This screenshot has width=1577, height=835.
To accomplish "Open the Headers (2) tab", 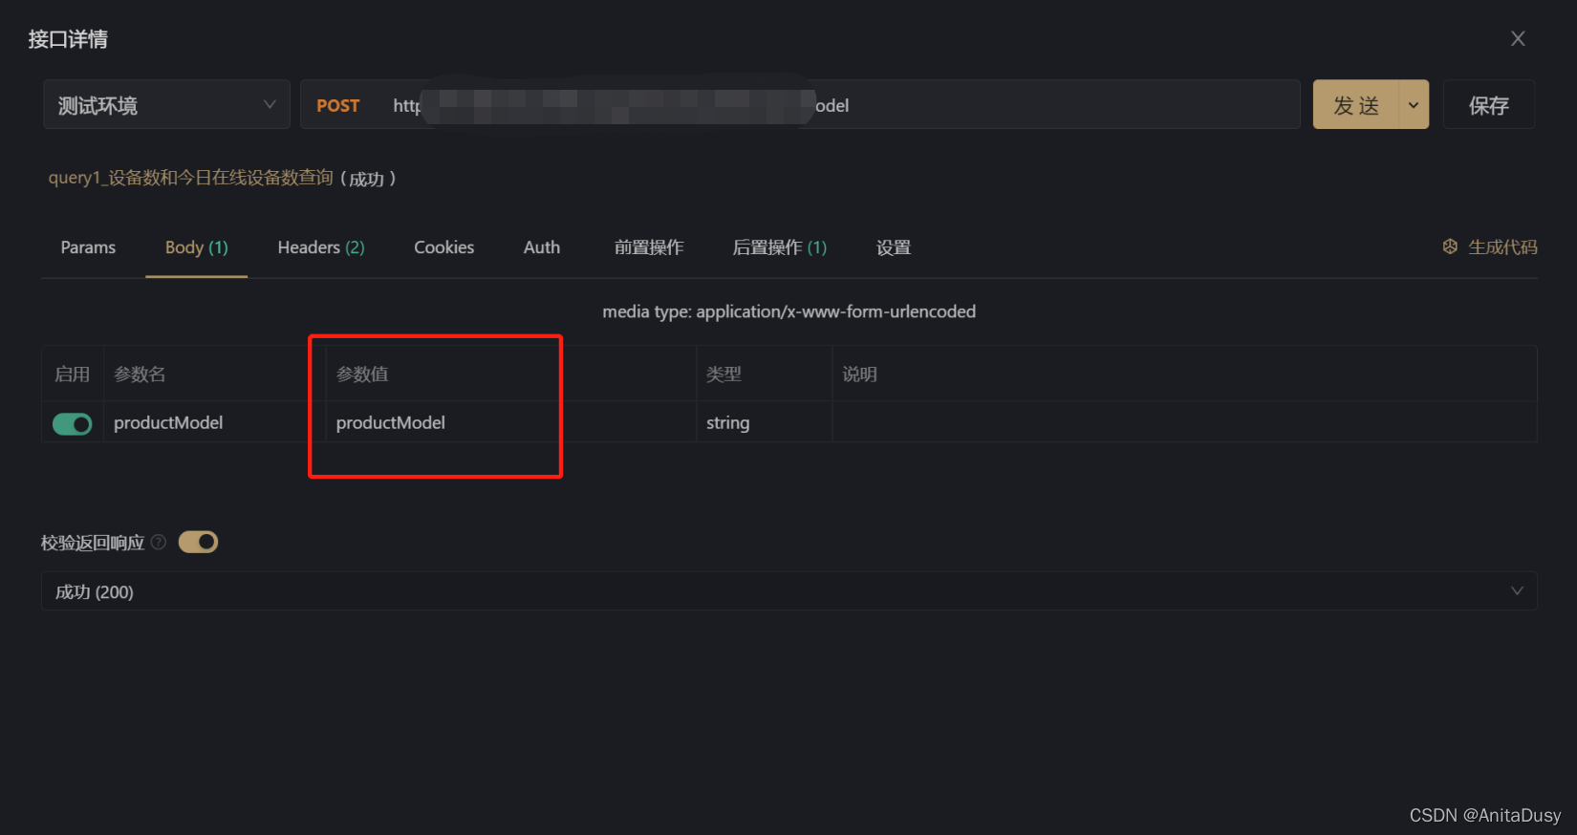I will pos(321,247).
